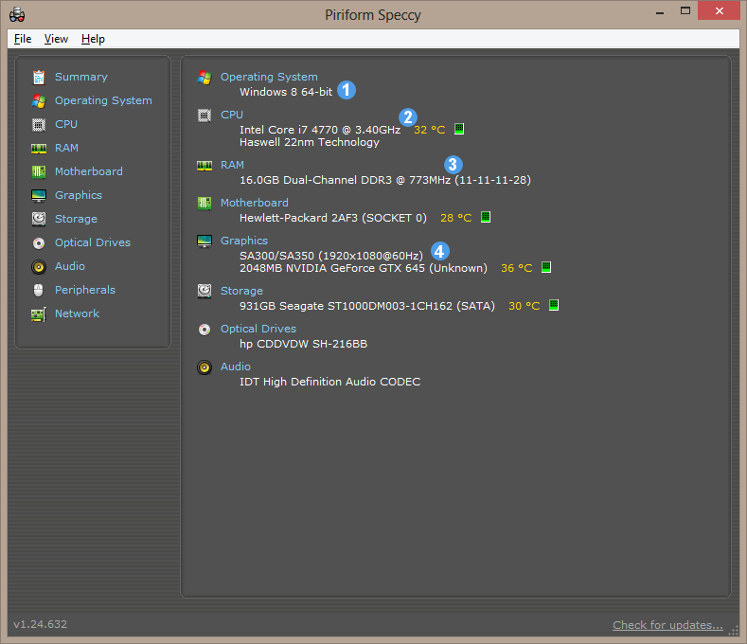The width and height of the screenshot is (747, 644).
Task: Click 'Intel Core i7 4770 @ 3.40GHz' text
Action: pos(320,130)
